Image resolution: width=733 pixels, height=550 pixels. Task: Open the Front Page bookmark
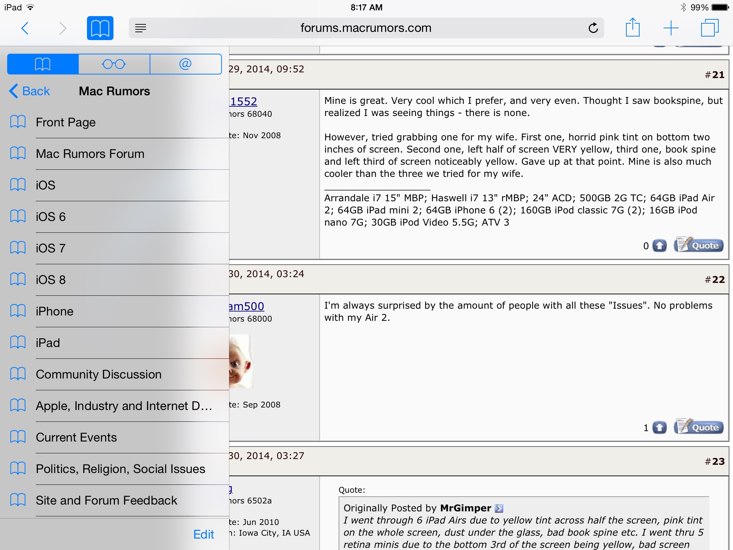coord(115,122)
